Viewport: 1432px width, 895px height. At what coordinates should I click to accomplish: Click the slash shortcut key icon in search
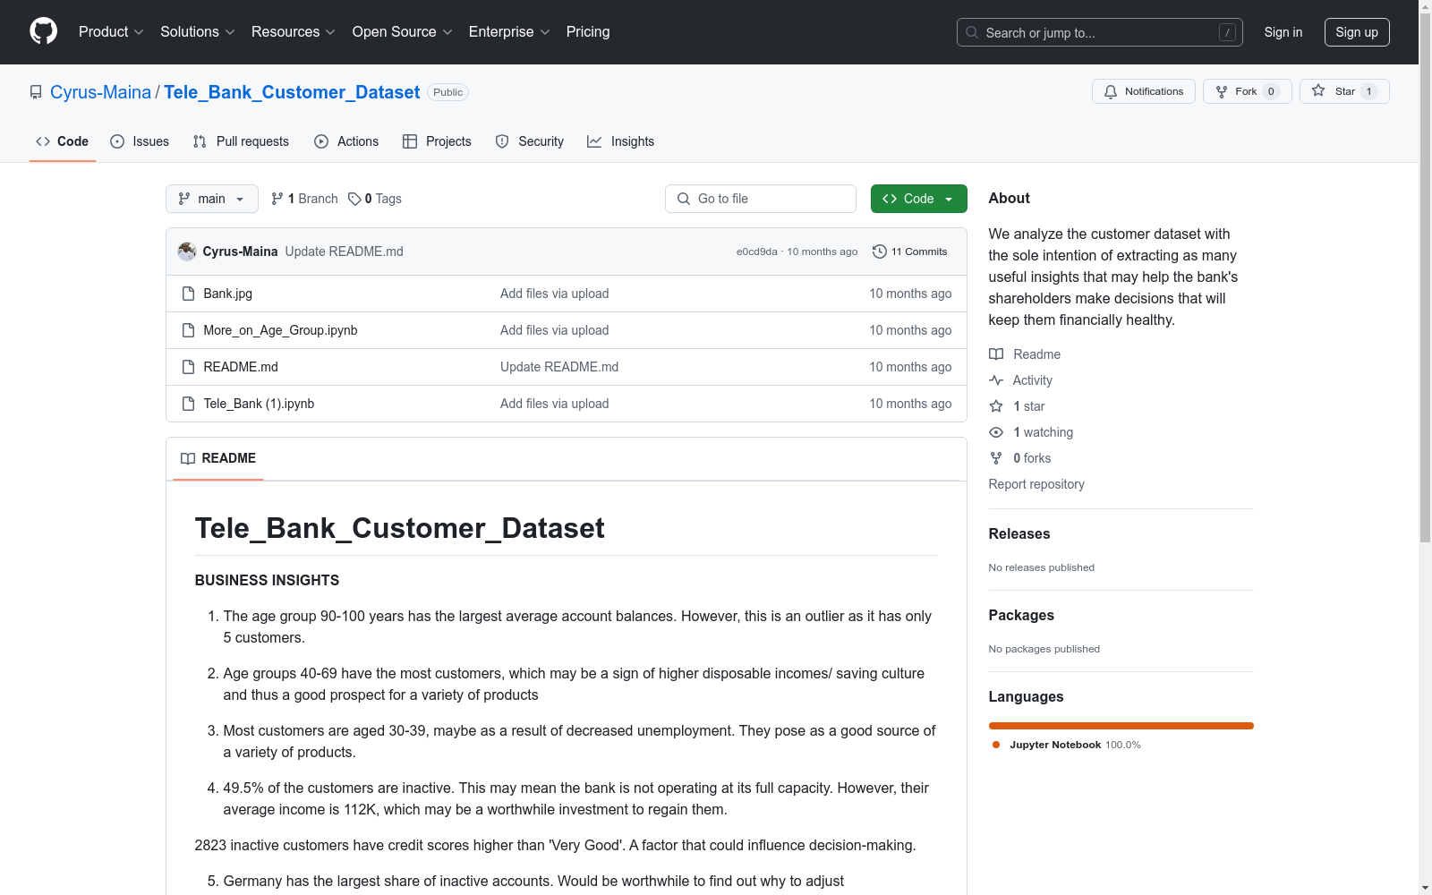click(1227, 32)
